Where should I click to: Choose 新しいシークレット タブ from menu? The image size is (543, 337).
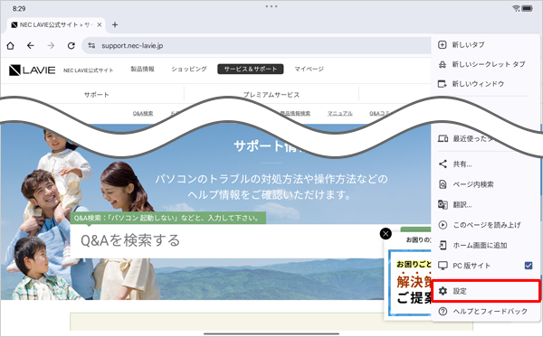[x=485, y=64]
